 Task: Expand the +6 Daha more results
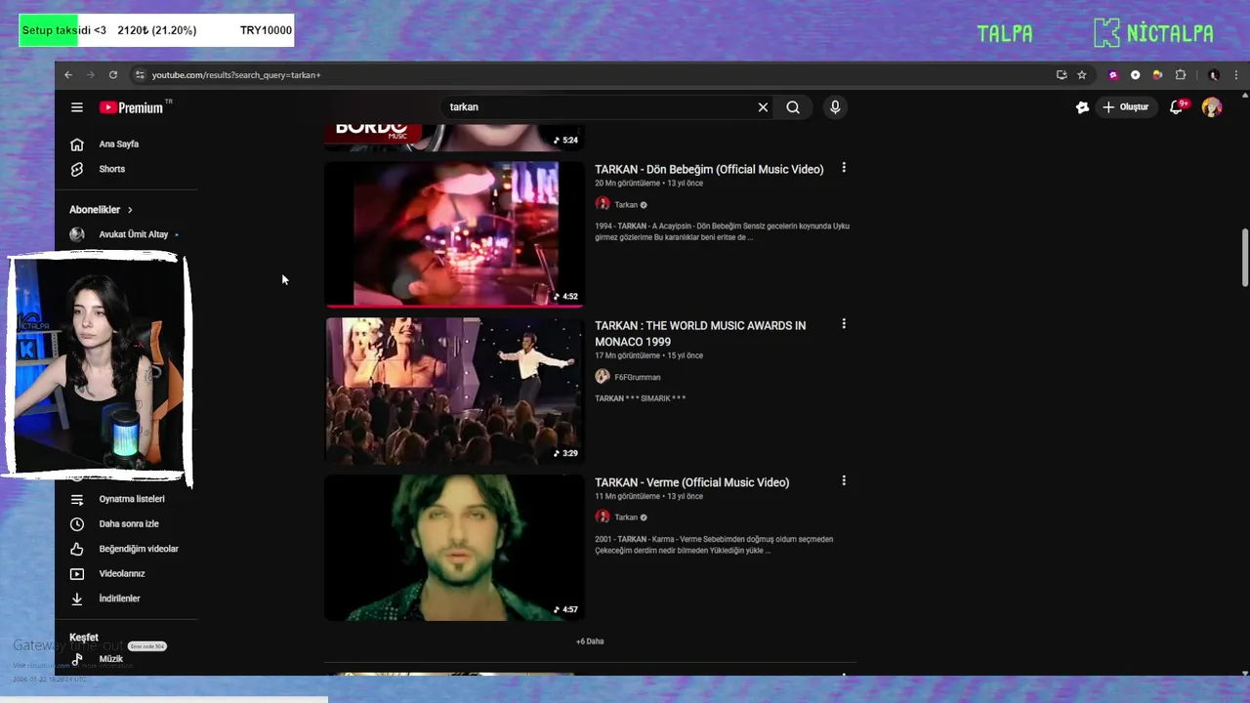coord(590,641)
